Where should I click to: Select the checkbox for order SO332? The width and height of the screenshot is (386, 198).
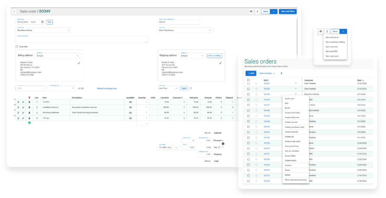[x=248, y=143]
